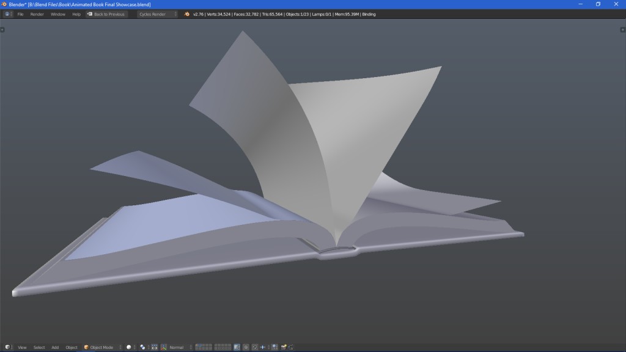Enable the snap magnet icon

coord(254,346)
